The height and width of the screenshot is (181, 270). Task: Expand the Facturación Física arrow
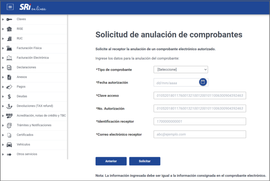3,48
